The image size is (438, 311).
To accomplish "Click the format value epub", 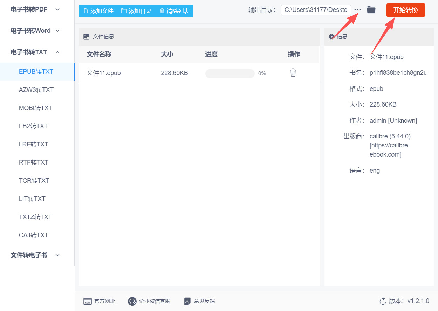I will pos(376,89).
